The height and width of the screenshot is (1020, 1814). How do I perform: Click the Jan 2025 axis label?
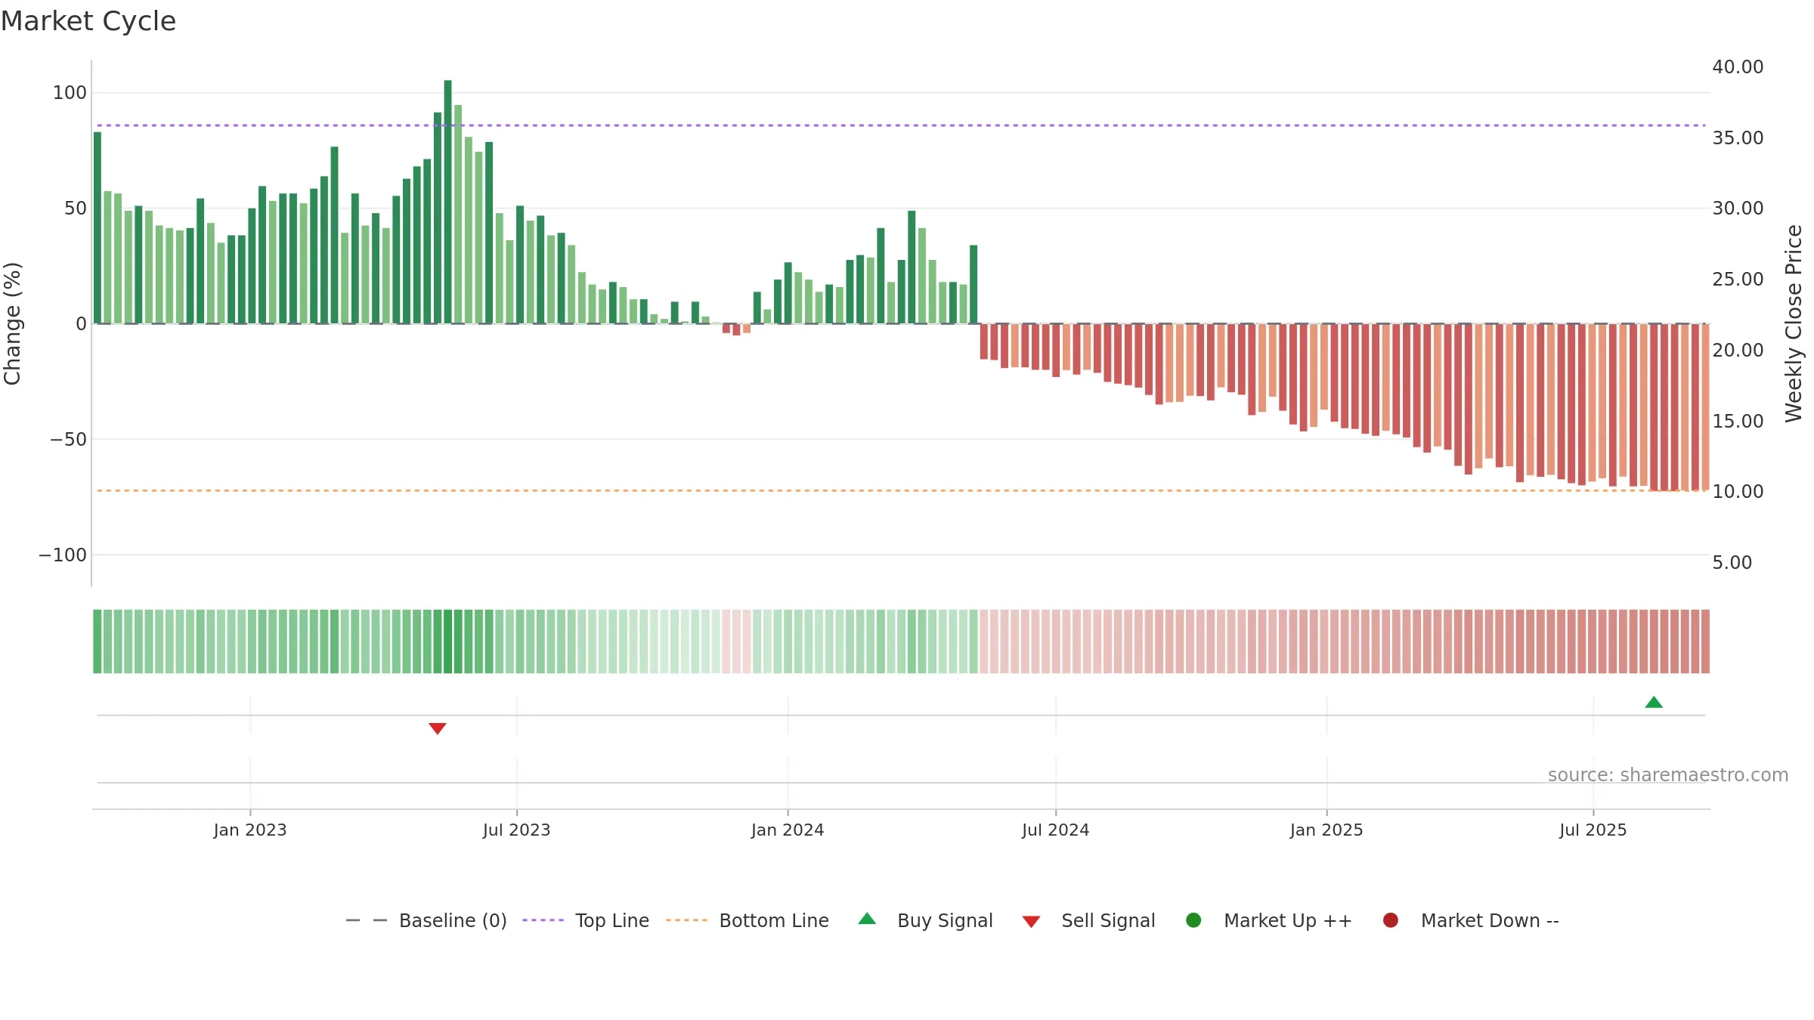coord(1326,830)
